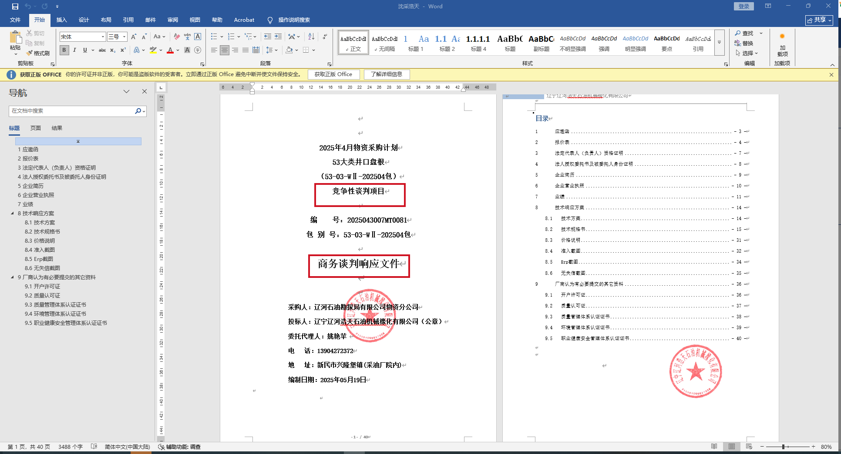This screenshot has height=454, width=841.
Task: Toggle show/hide paragraph marks
Action: (x=325, y=37)
